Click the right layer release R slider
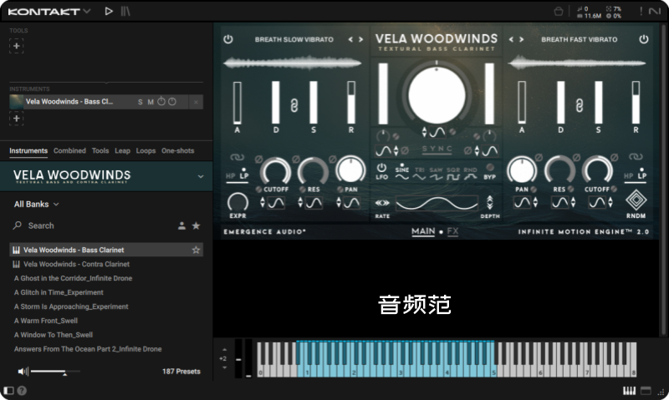The image size is (669, 400). [x=636, y=103]
